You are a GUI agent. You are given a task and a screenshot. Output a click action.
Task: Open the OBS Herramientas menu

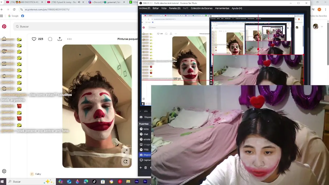(222, 8)
